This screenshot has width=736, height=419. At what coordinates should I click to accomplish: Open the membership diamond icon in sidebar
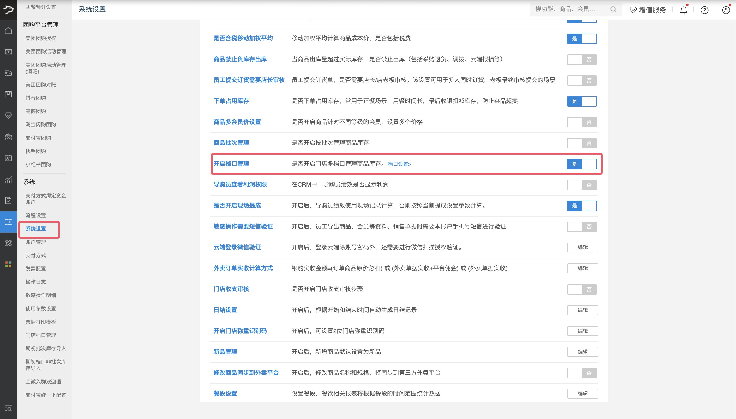(x=8, y=116)
